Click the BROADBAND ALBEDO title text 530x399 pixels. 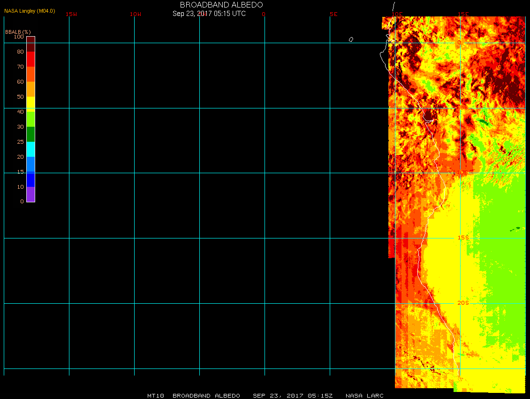pyautogui.click(x=221, y=5)
